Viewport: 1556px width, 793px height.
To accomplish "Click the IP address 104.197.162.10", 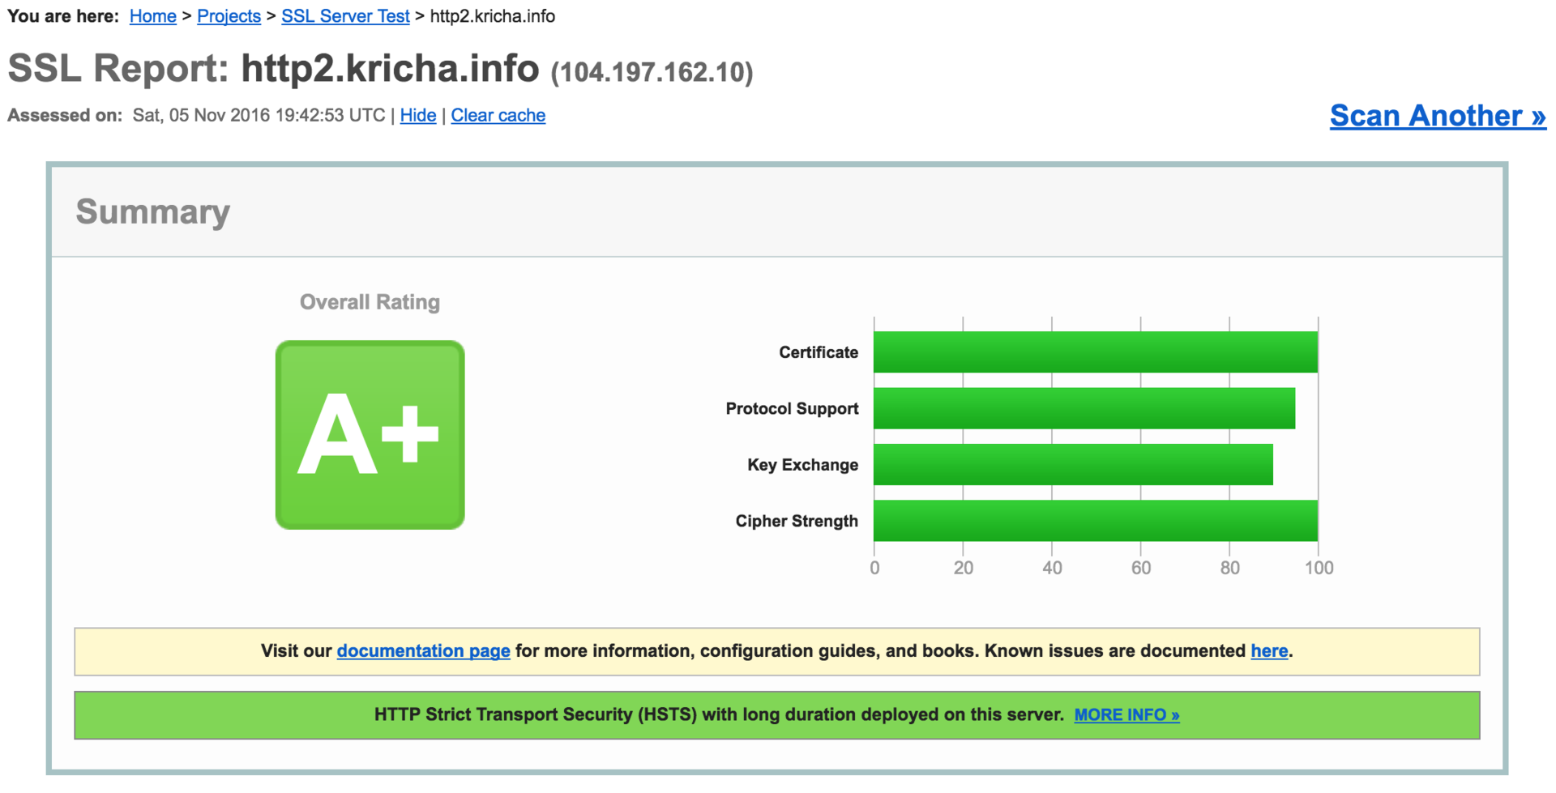I will pos(652,73).
